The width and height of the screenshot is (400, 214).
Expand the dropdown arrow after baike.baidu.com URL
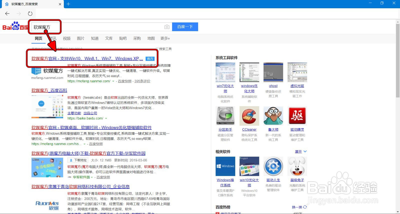click(x=106, y=118)
